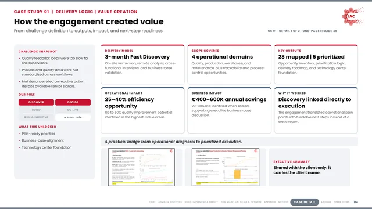Click the 'A practical bridge' italic tagline
Screen dimensions: 372x209
click(173, 142)
